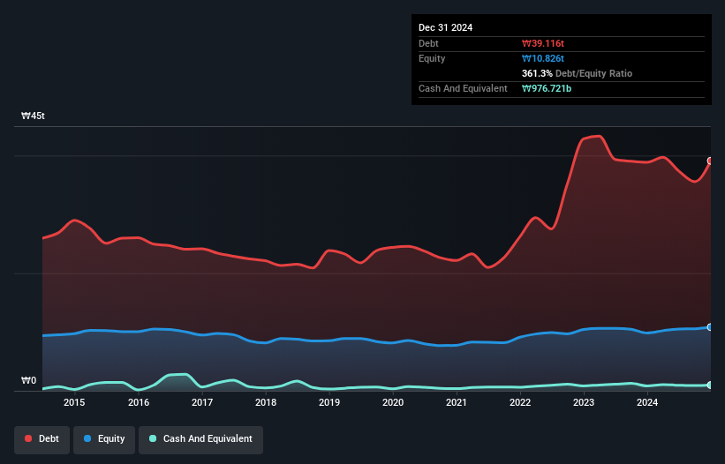Select the Equity endpoint marker at Dec 2024
The width and height of the screenshot is (725, 464).
(710, 327)
